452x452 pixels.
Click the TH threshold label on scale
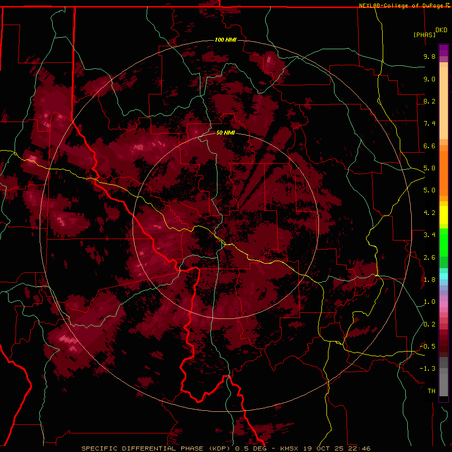pyautogui.click(x=431, y=391)
